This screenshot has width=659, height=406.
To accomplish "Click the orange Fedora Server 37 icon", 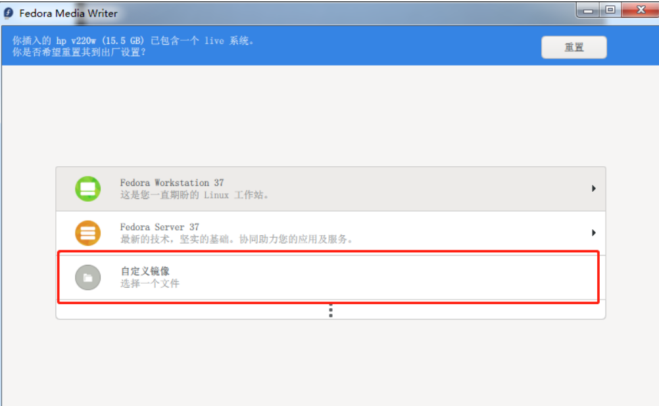I will [88, 233].
